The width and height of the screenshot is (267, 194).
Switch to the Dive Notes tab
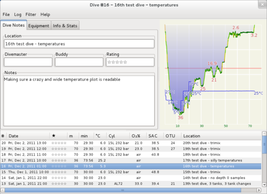click(x=13, y=25)
